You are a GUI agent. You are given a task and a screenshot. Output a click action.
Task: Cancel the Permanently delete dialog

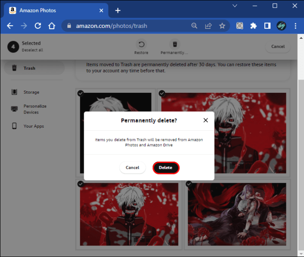(133, 168)
